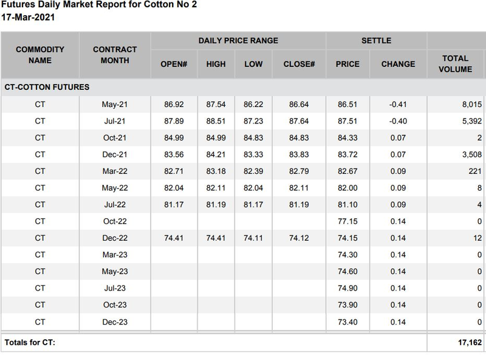Screen dimensions: 486x355
Task: Click the OPEN# column header
Action: (173, 64)
